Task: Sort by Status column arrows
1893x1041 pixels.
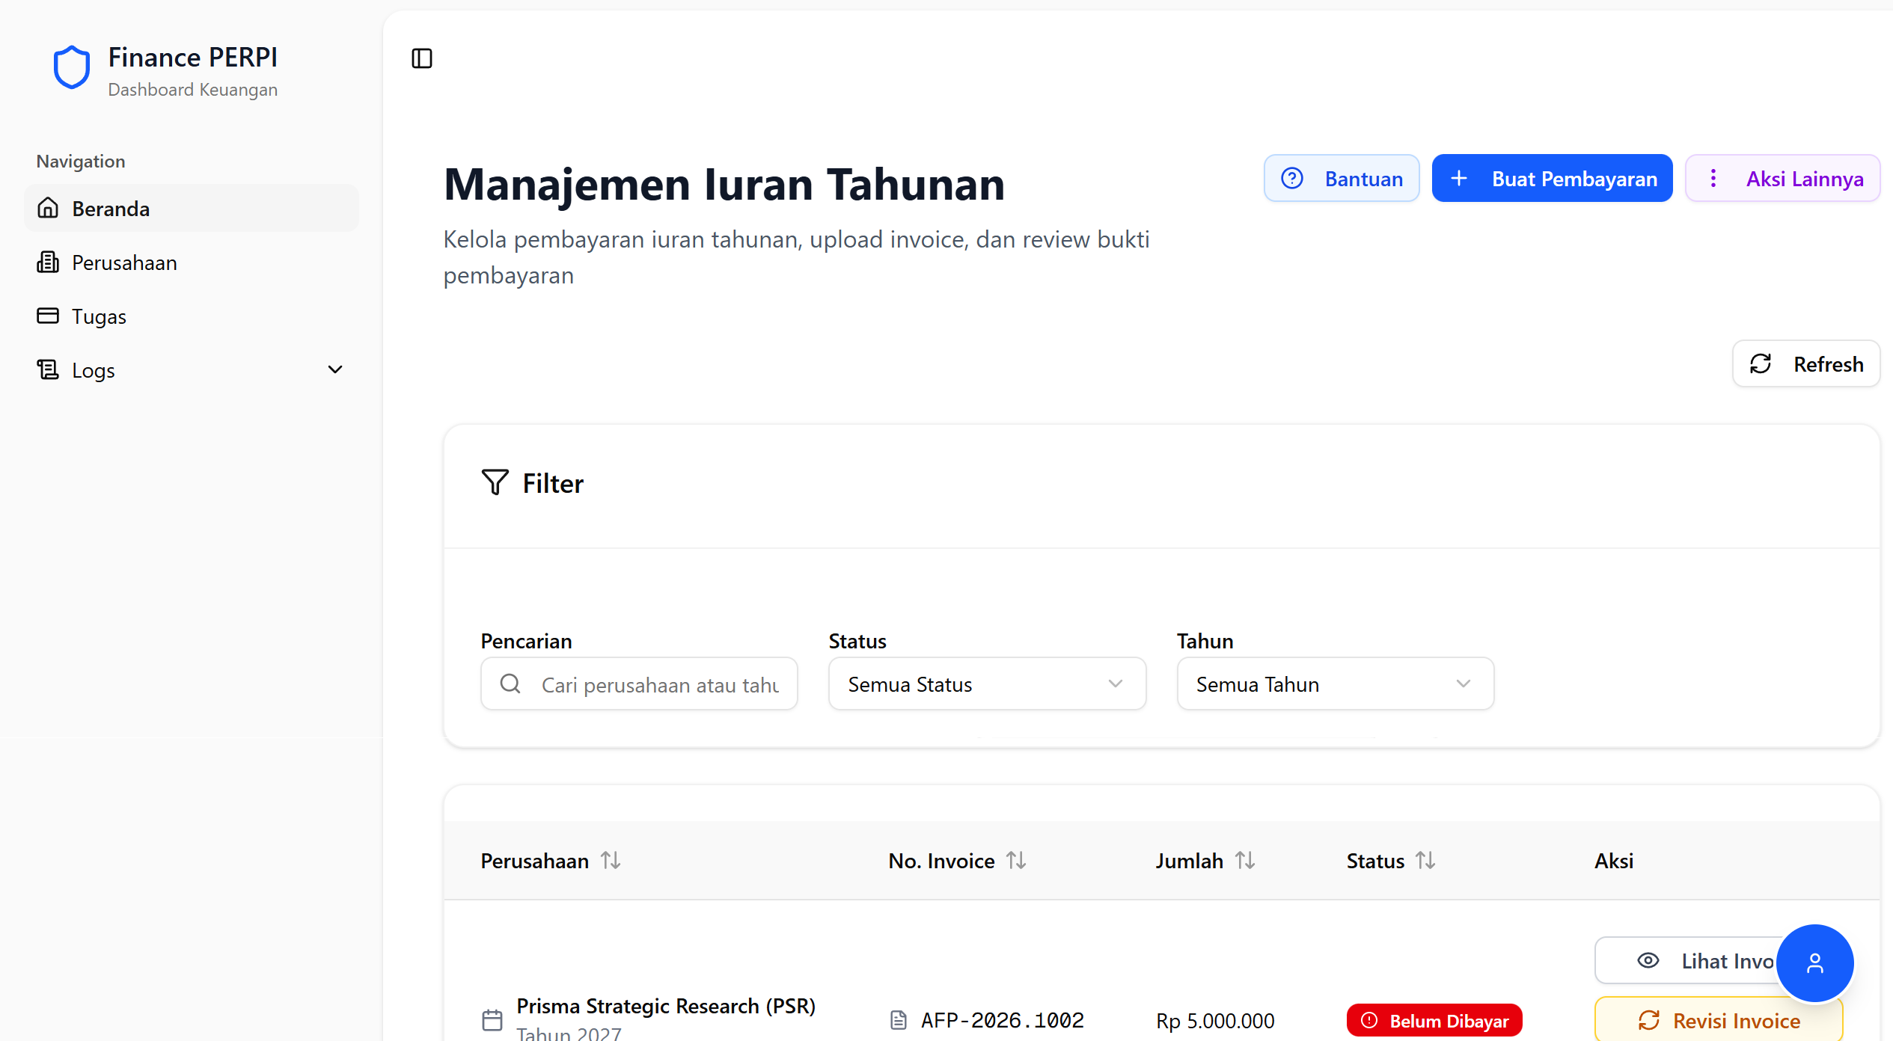Action: tap(1425, 860)
